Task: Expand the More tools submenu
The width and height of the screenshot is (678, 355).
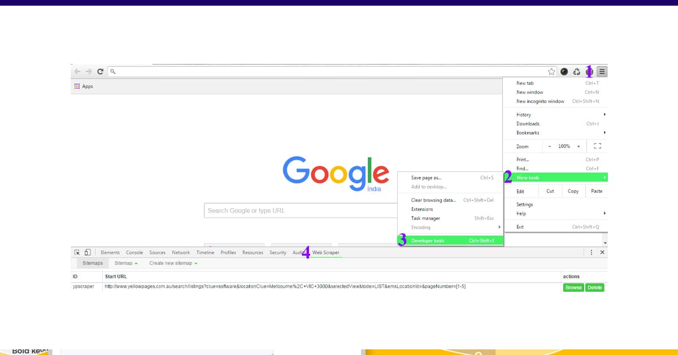Action: tap(555, 177)
